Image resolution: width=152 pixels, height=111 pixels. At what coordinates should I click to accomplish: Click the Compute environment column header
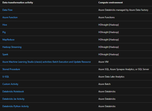tap(111, 2)
